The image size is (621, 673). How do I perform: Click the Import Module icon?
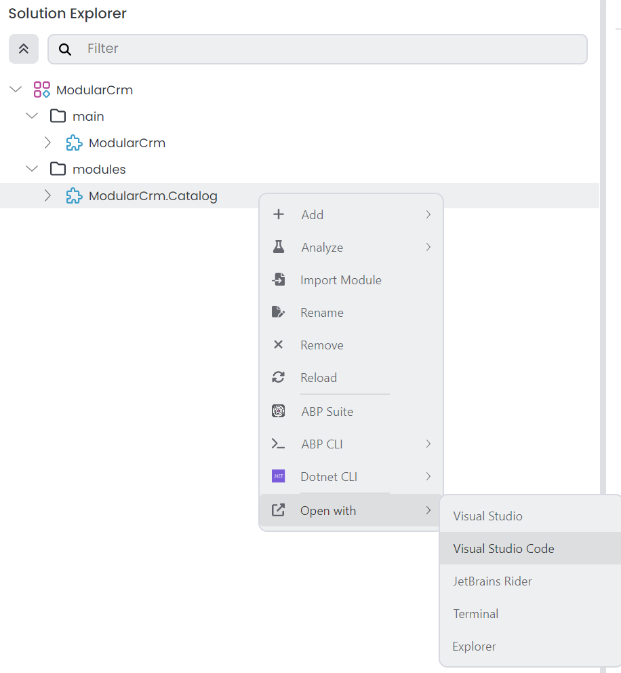(278, 280)
